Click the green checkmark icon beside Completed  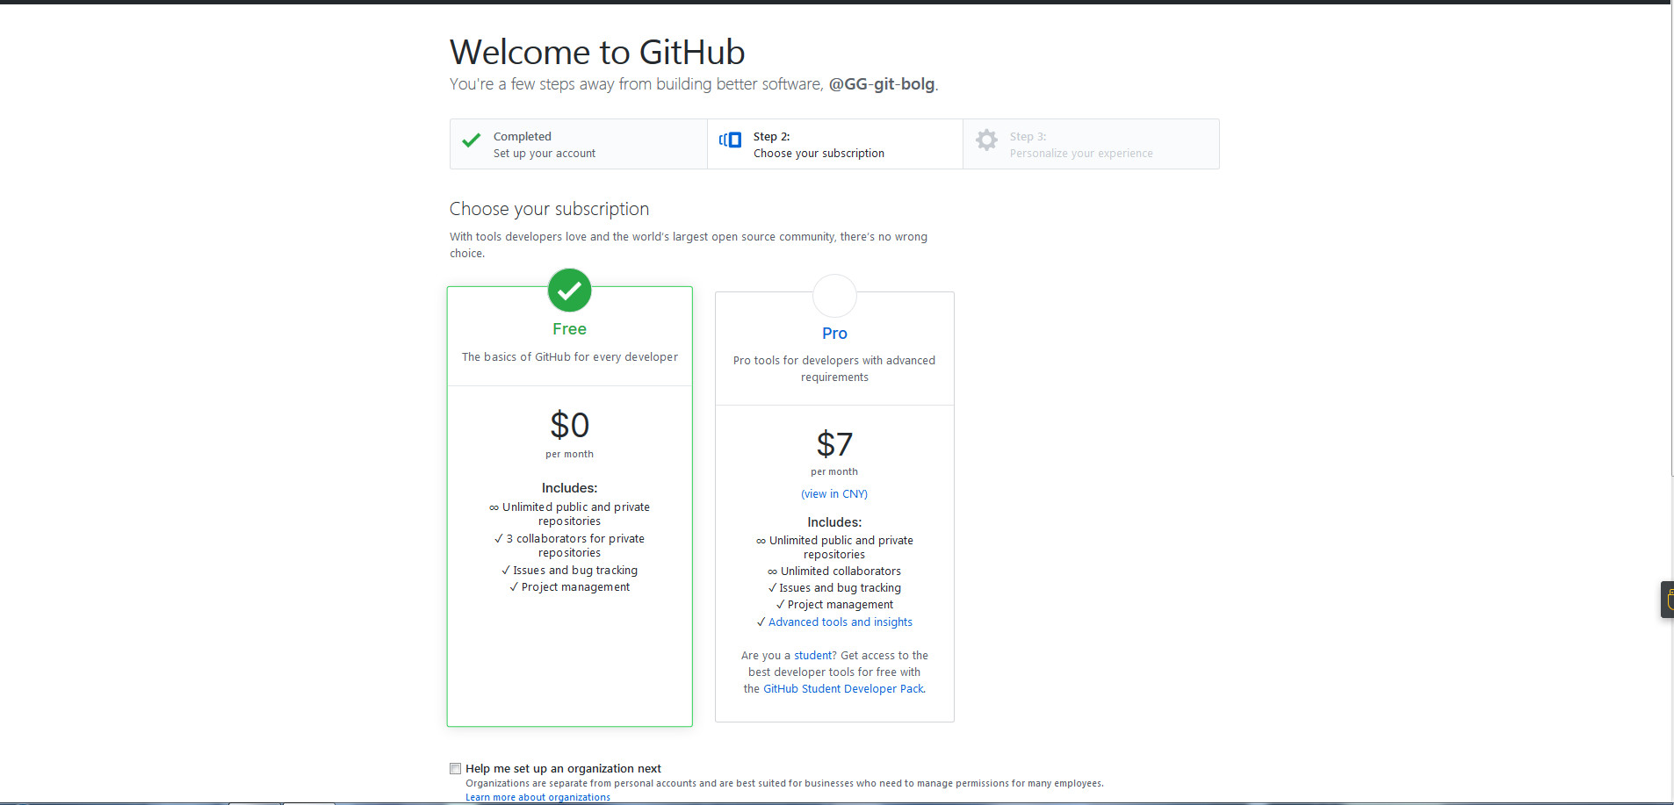pyautogui.click(x=472, y=140)
